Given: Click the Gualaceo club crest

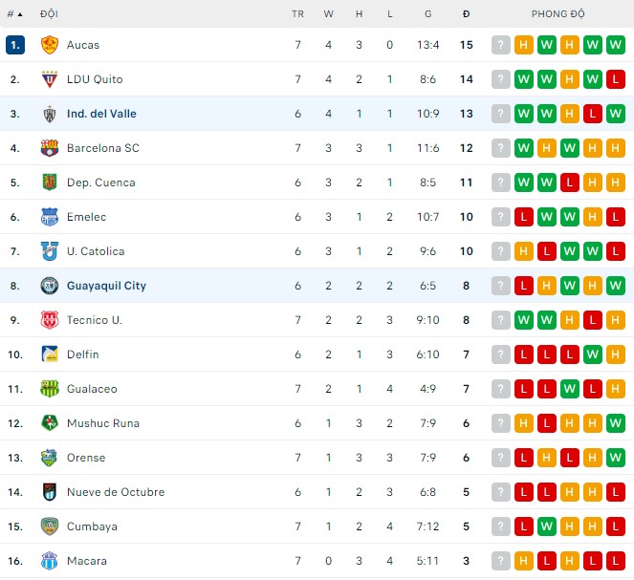Looking at the screenshot, I should (50, 389).
